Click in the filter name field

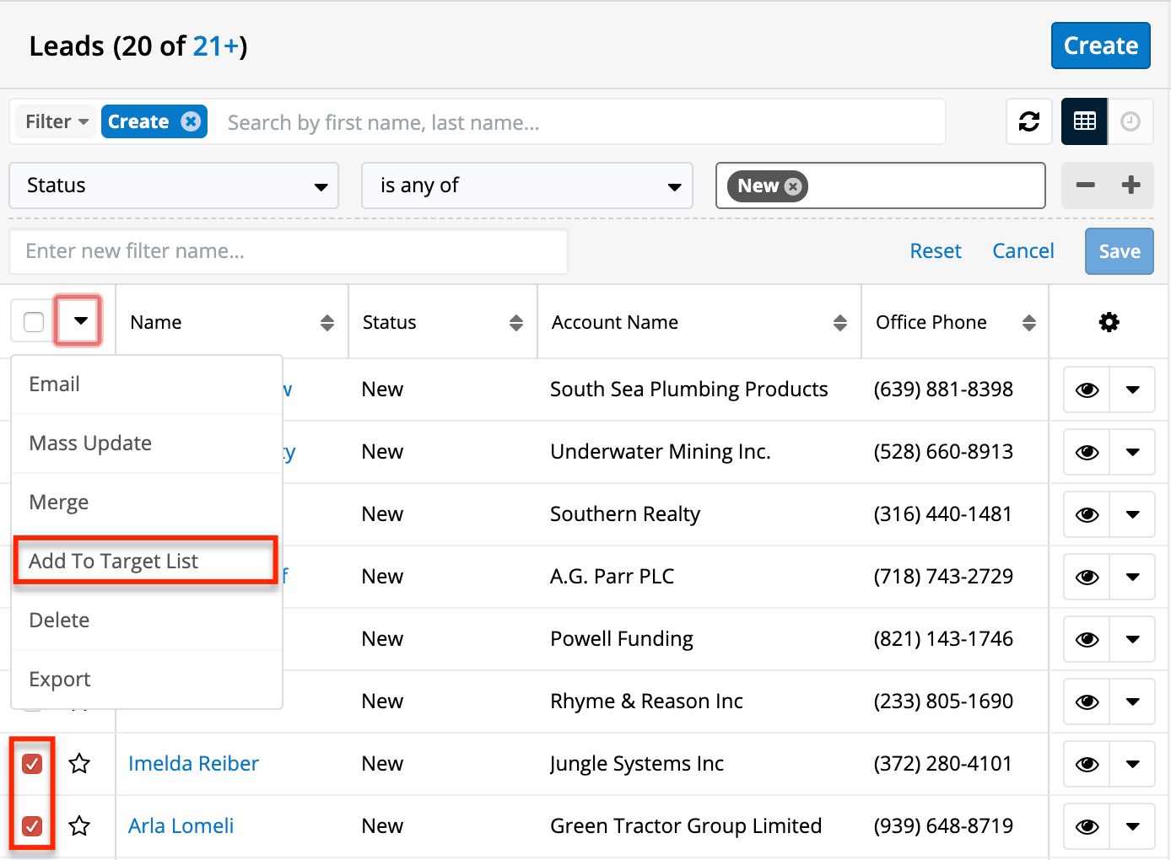(288, 251)
